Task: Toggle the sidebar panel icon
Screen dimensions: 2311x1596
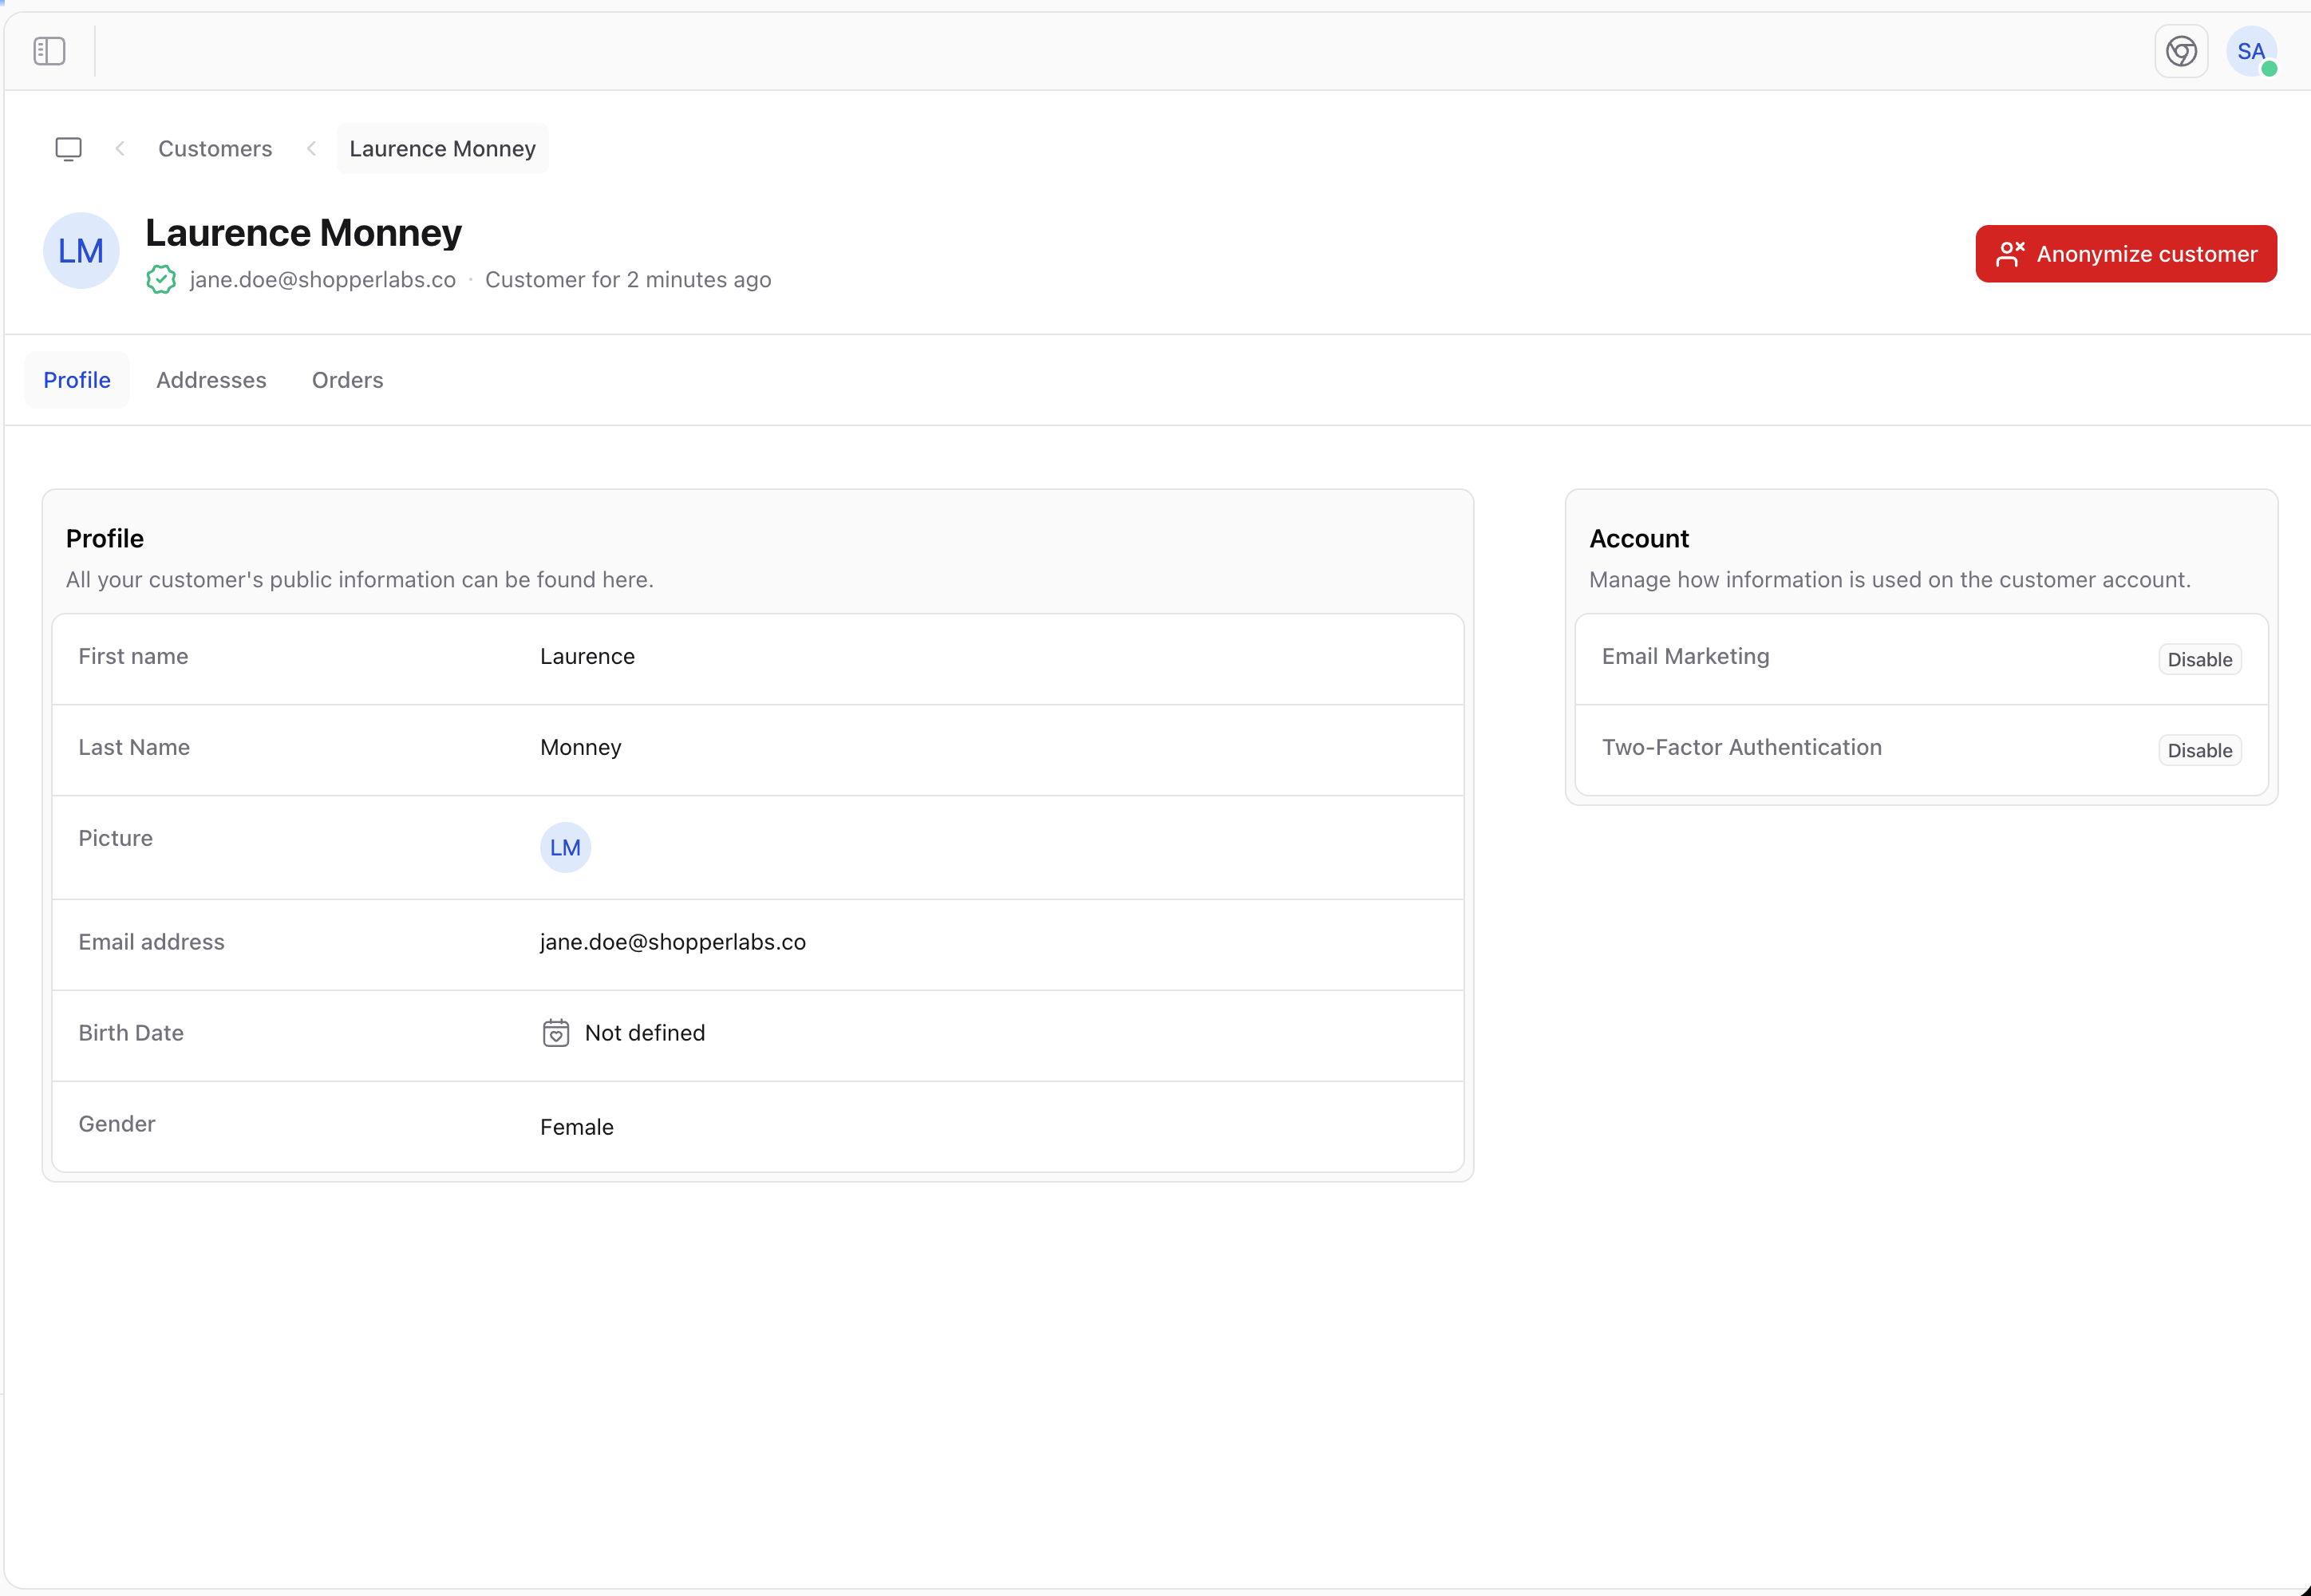Action: click(x=49, y=51)
